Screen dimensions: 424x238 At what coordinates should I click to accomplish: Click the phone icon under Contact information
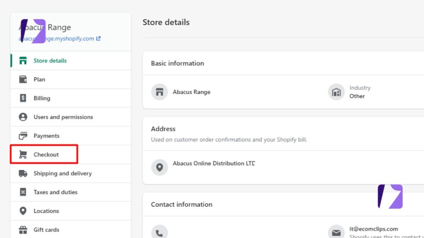[x=159, y=232]
